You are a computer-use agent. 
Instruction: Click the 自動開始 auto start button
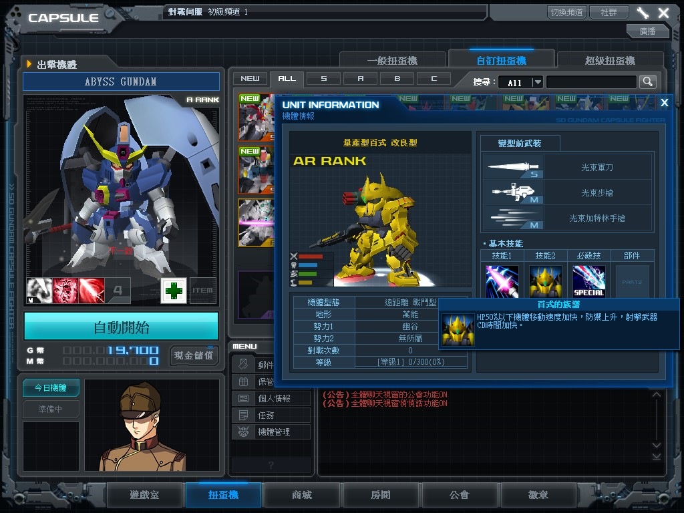[x=122, y=327]
